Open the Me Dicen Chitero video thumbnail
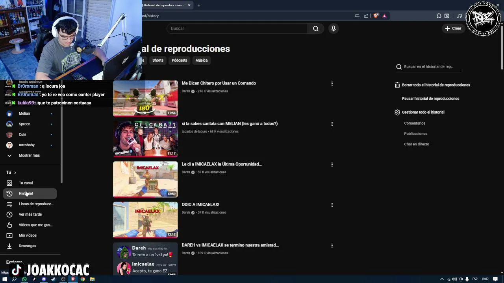The height and width of the screenshot is (283, 504). [x=145, y=98]
